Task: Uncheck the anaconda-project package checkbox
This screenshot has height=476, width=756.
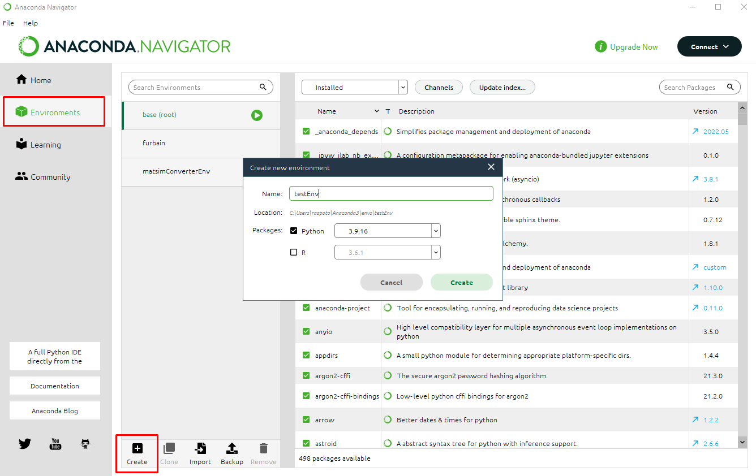Action: tap(306, 308)
